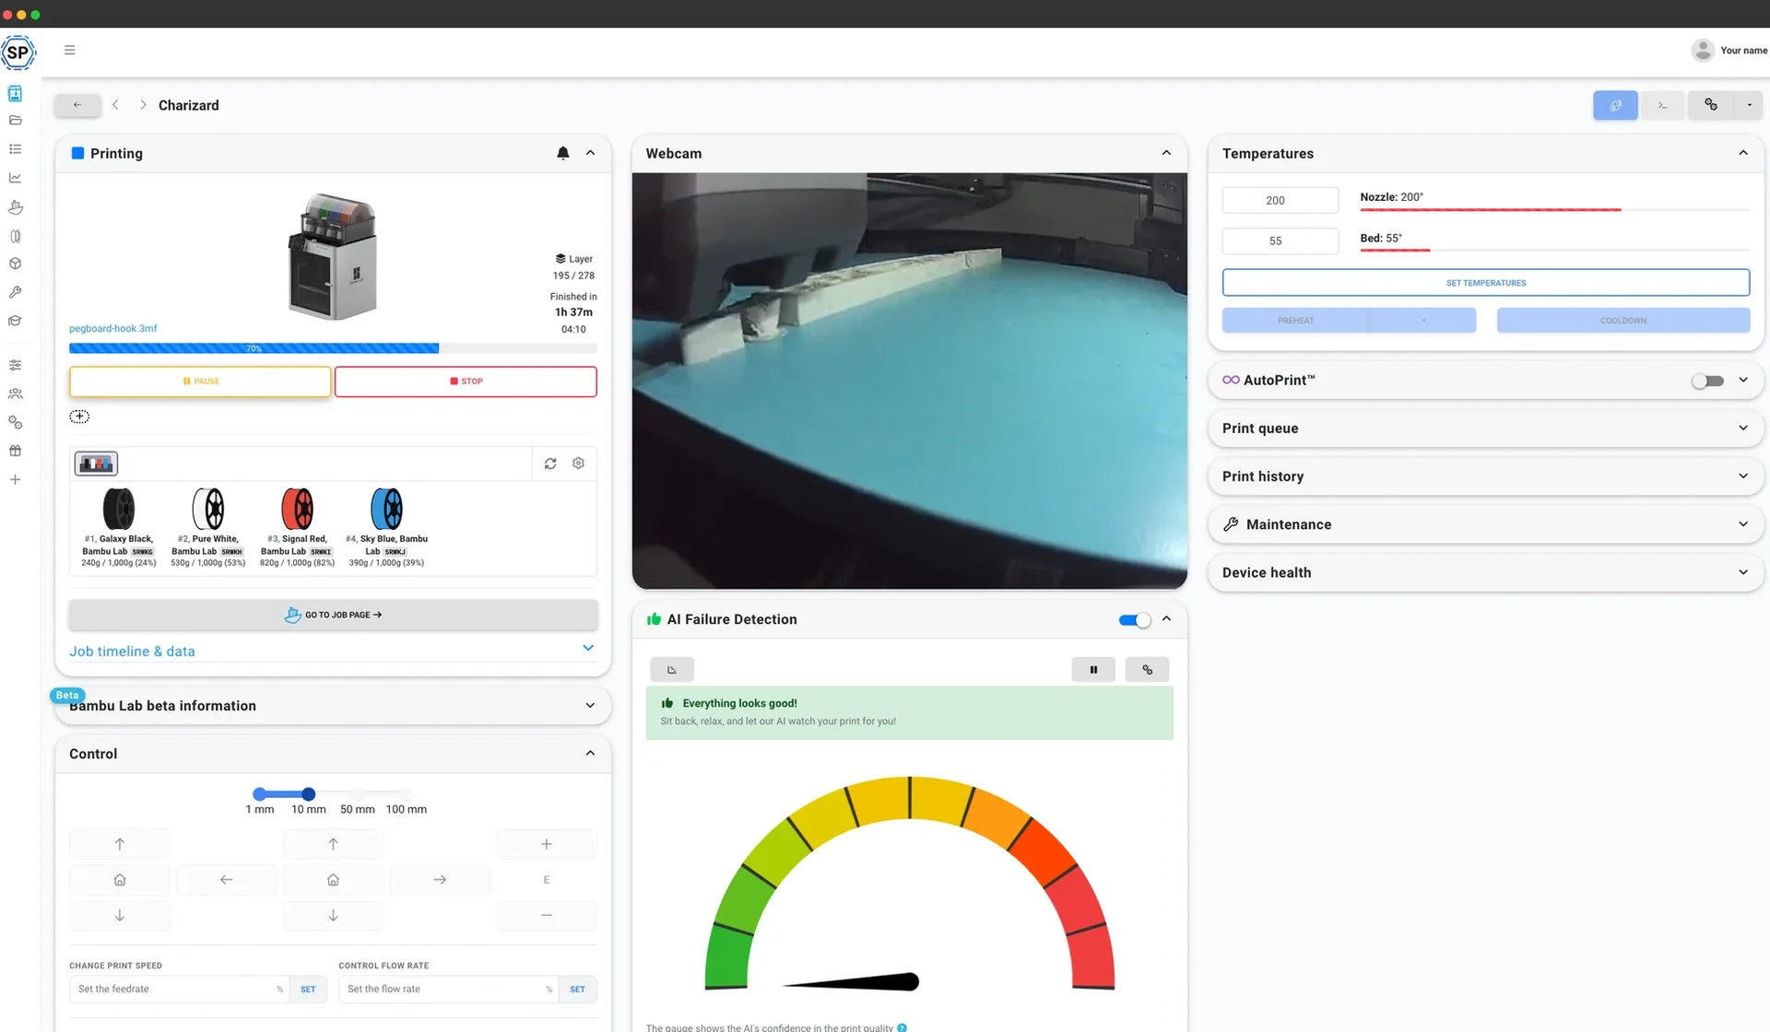Toggle AutoPrint switch

tap(1707, 381)
